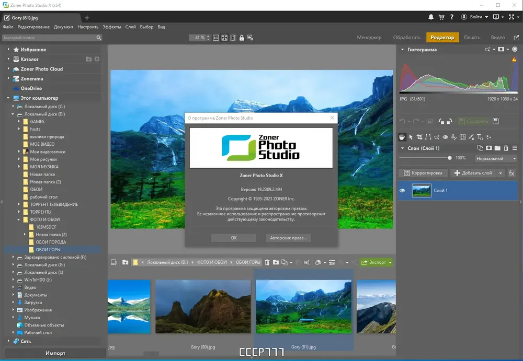Click the fx layer effects button
523x361 pixels.
[511, 173]
